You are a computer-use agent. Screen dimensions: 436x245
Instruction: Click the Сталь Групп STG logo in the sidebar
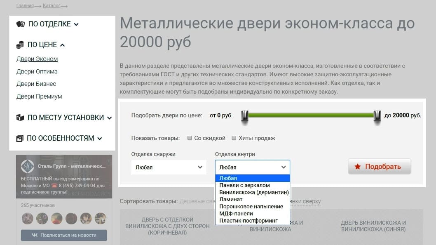coord(28,167)
